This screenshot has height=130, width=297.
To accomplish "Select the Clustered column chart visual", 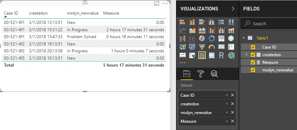I will (x=212, y=22).
